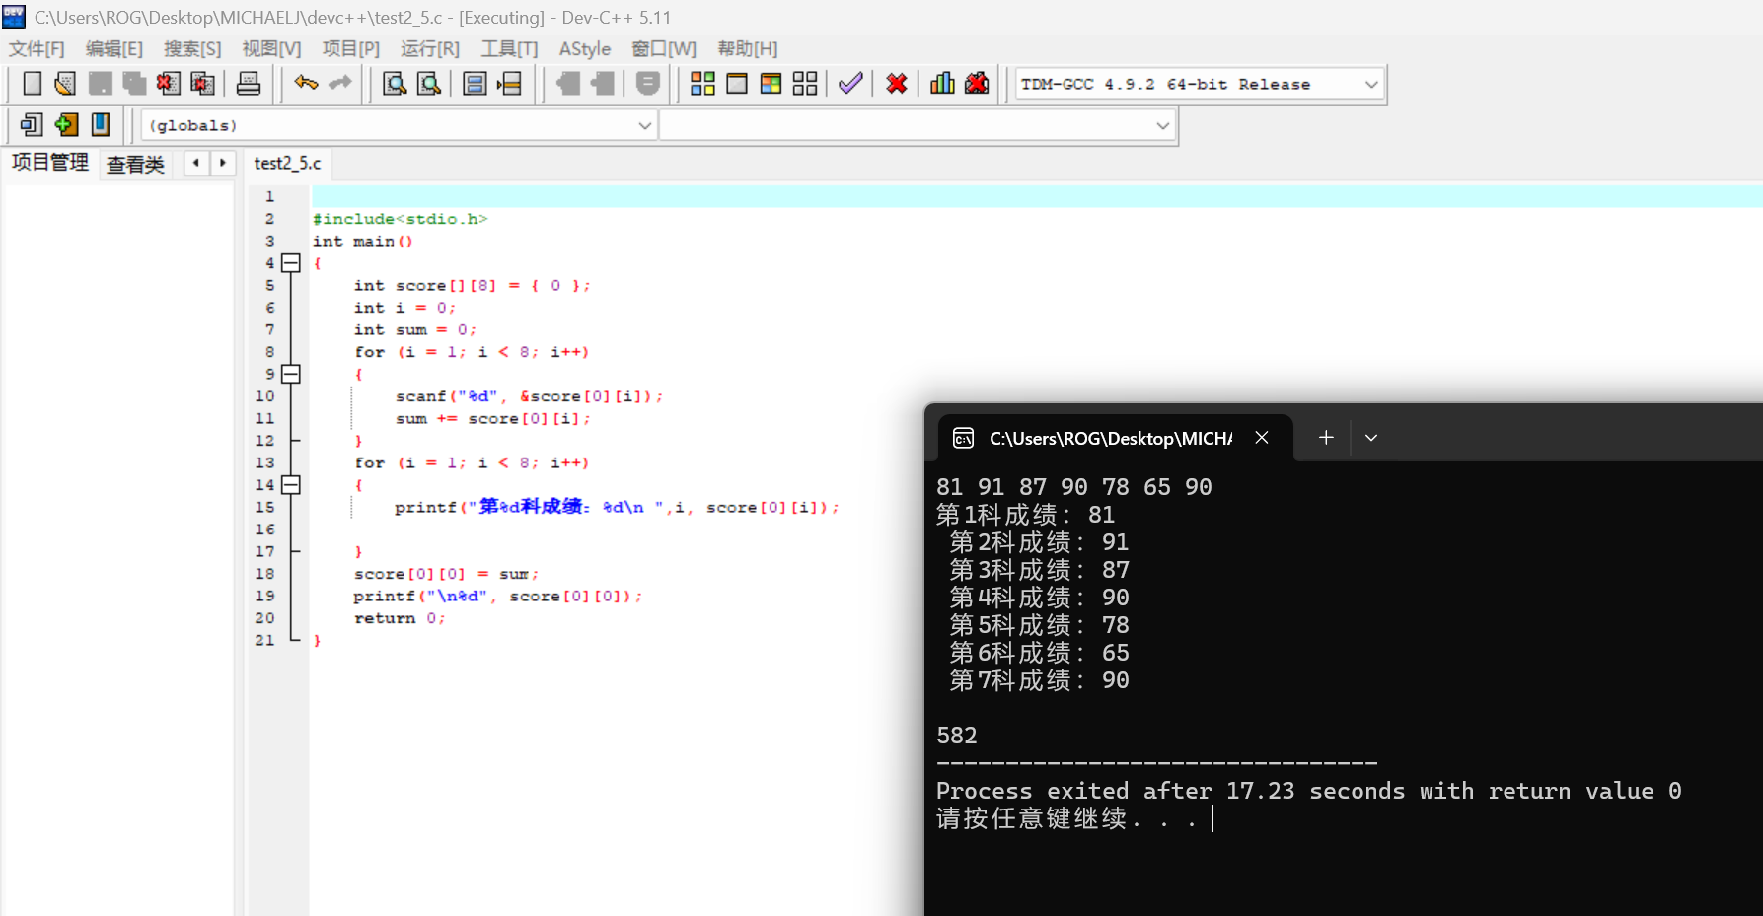Click the delete profiling information icon

(x=977, y=84)
